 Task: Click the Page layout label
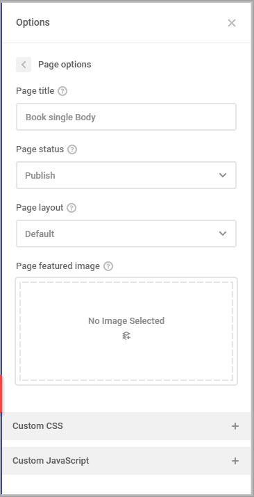40,208
